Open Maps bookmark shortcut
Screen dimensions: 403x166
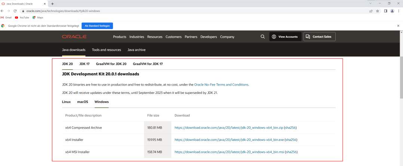click(38, 17)
